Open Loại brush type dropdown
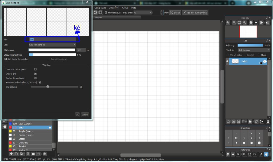Screen dimensions: 273x162 (52, 45)
